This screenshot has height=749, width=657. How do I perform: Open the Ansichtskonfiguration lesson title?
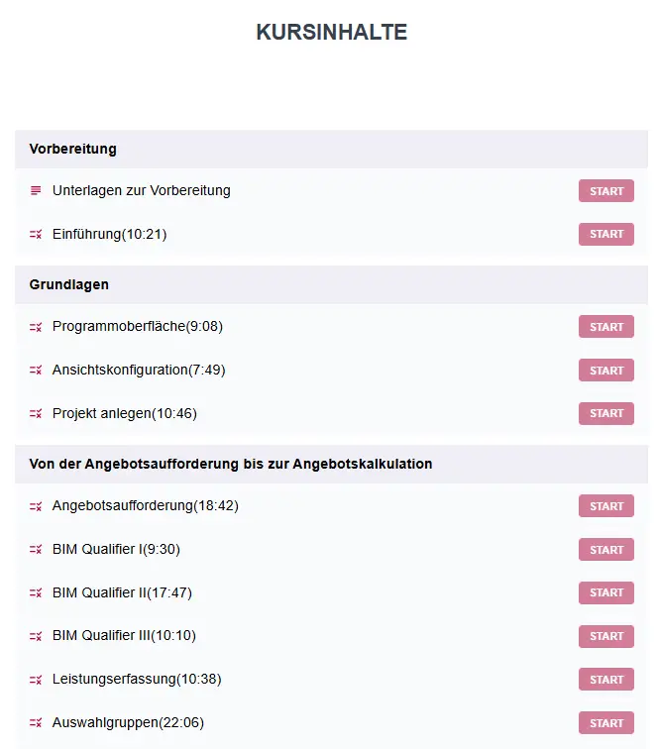click(x=139, y=371)
